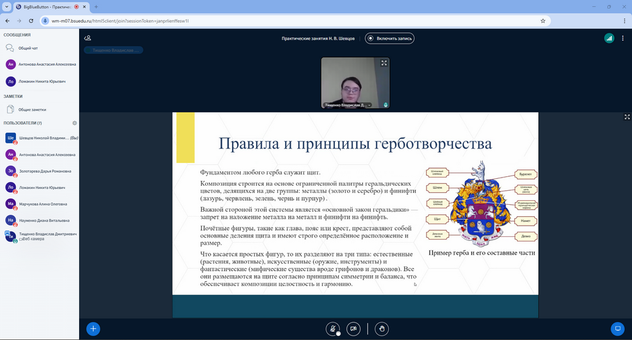Hide the users list panel toggle
This screenshot has width=632, height=340.
coord(88,38)
